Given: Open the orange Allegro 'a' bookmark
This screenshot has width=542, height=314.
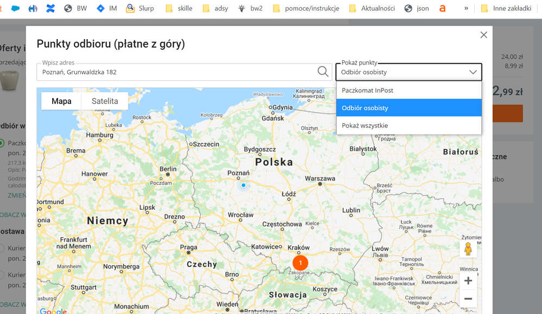Looking at the screenshot, I should 443,8.
